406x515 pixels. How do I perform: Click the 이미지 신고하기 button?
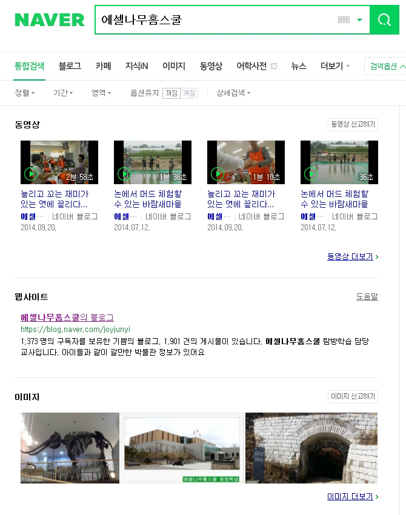(353, 396)
